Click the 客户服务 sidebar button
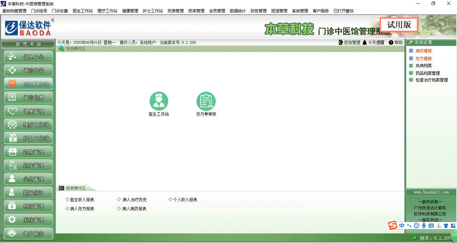The height and width of the screenshot is (243, 457). tap(28, 233)
